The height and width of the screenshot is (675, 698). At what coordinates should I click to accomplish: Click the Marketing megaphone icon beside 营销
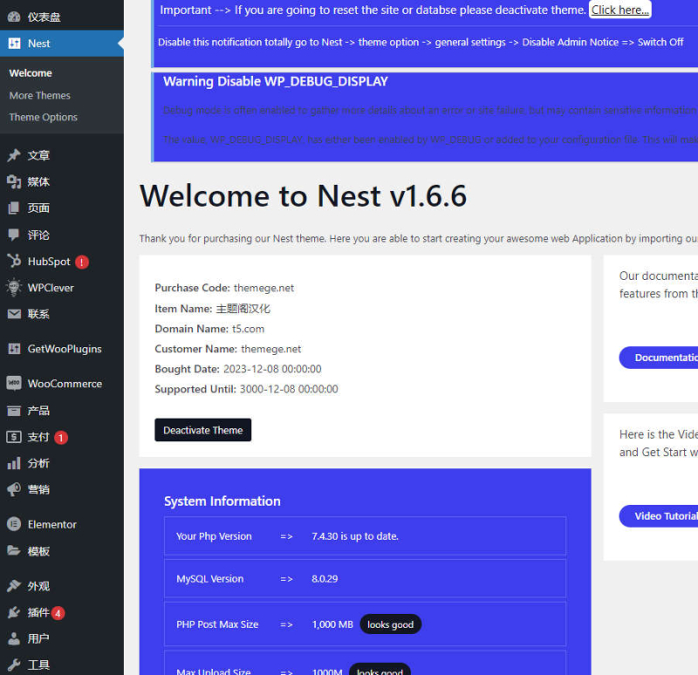[14, 489]
